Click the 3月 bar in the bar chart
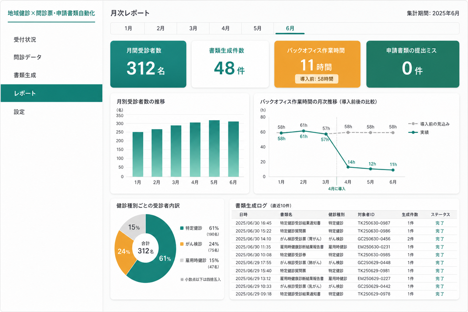Viewport: 468px width, 312px height. (x=176, y=151)
